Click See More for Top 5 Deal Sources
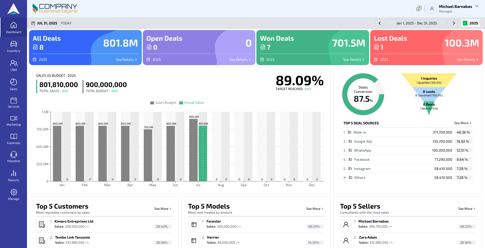Image resolution: width=485 pixels, height=248 pixels. 463,123
